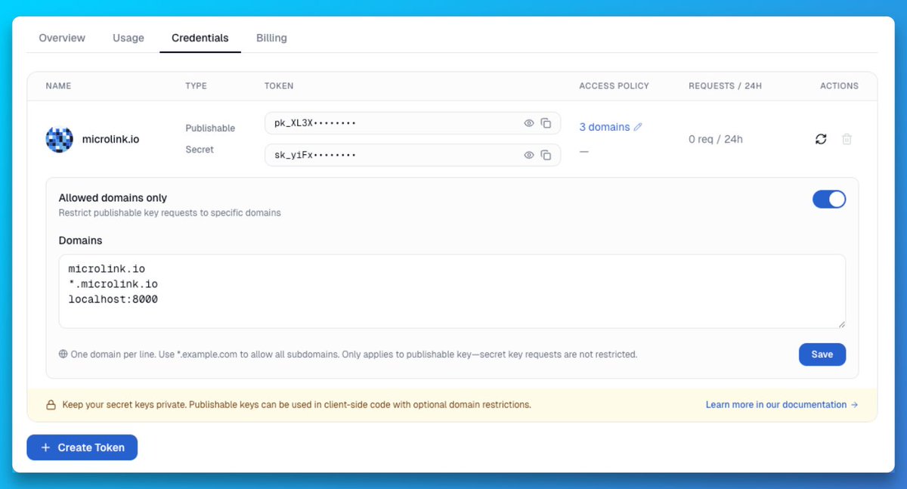Save the allowed domains list
907x489 pixels.
822,354
